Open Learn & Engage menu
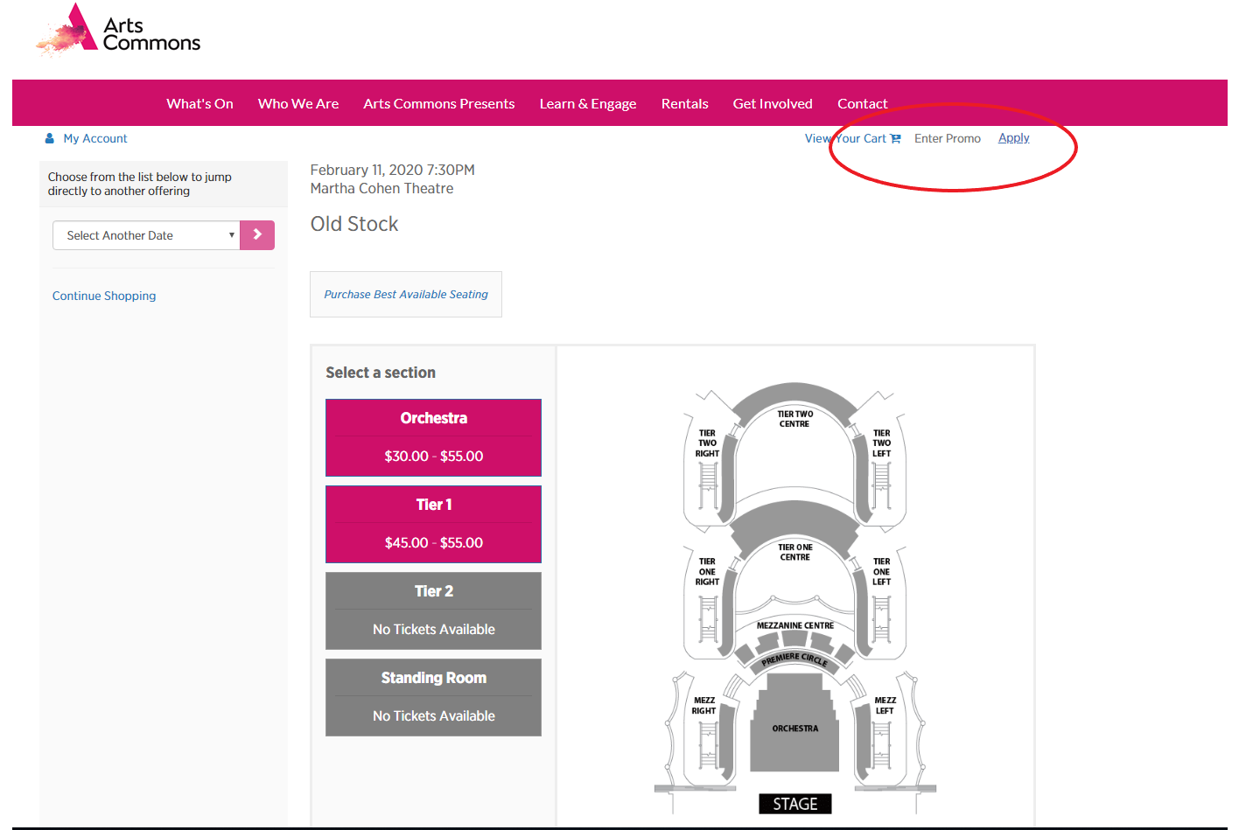Image resolution: width=1239 pixels, height=830 pixels. [588, 103]
